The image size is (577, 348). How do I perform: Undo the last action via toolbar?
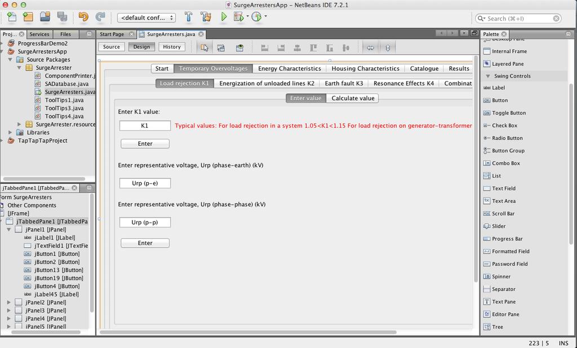[x=83, y=17]
